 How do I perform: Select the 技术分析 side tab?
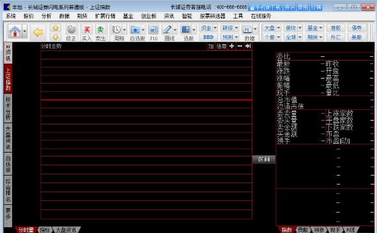[8, 108]
